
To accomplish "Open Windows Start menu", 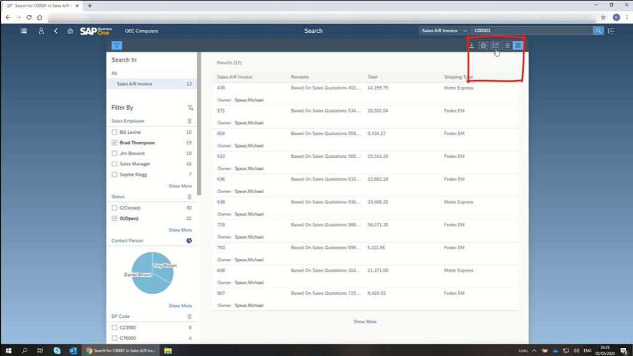I will click(x=9, y=350).
